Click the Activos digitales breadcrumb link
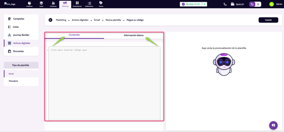 [x=80, y=20]
